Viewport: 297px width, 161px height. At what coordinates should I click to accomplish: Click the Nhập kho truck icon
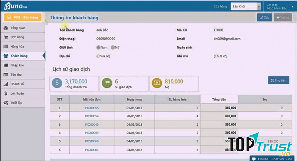pyautogui.click(x=6, y=65)
